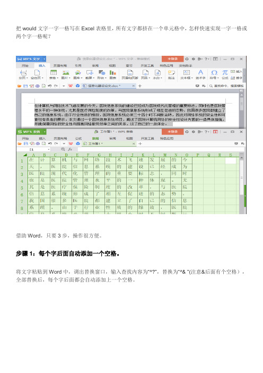Open the Developer Tools tab in Writer
The width and height of the screenshot is (263, 373).
(147, 66)
